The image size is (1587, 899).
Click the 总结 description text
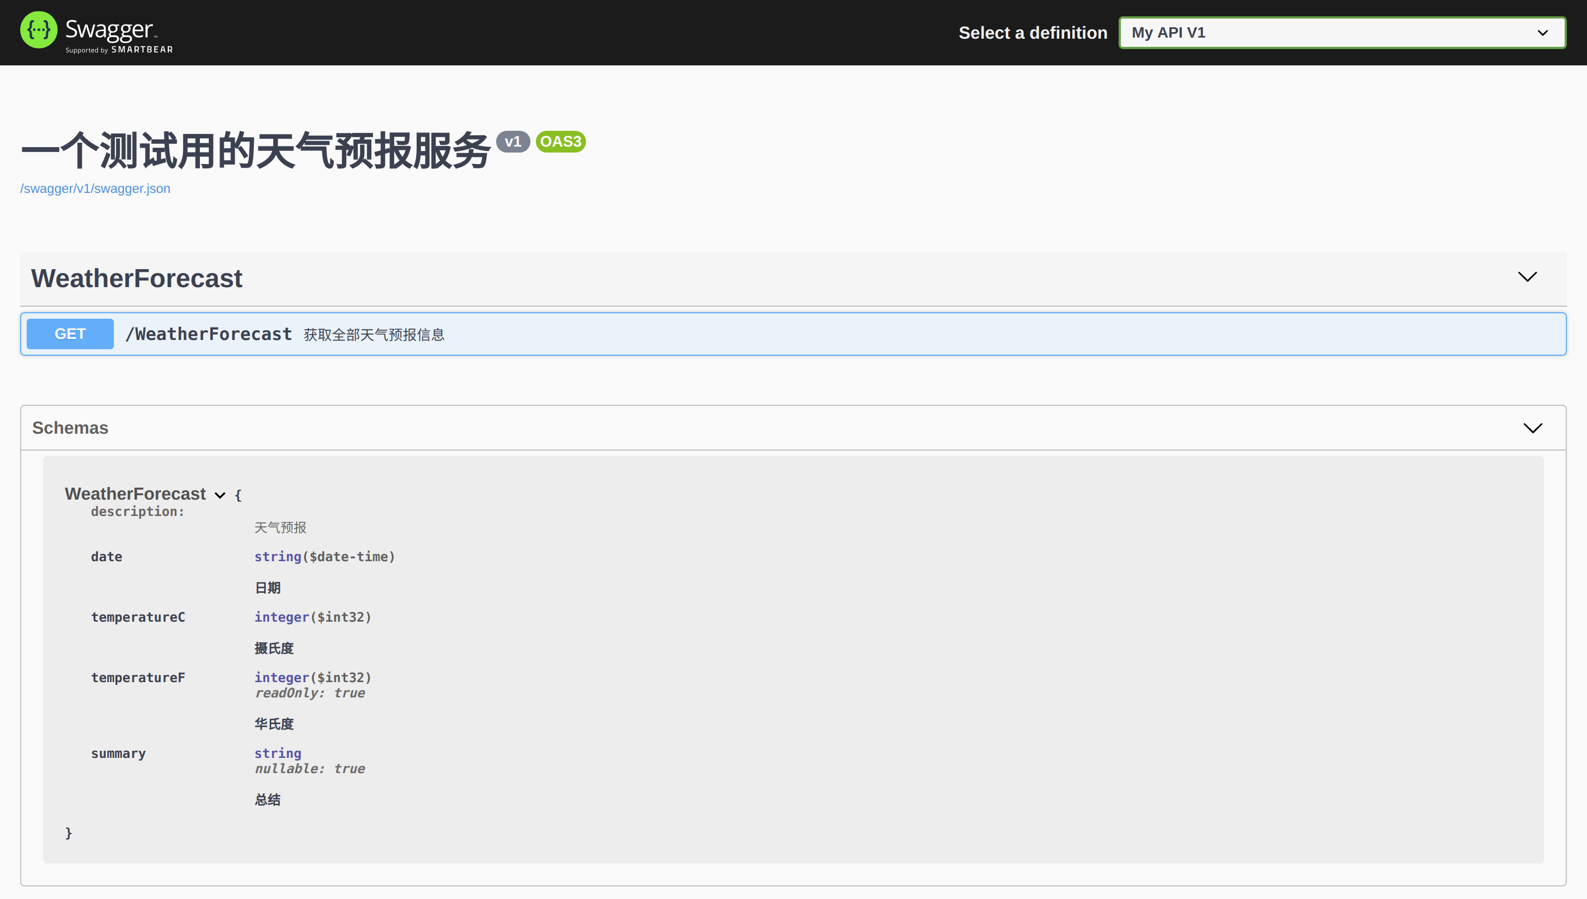pyautogui.click(x=268, y=800)
